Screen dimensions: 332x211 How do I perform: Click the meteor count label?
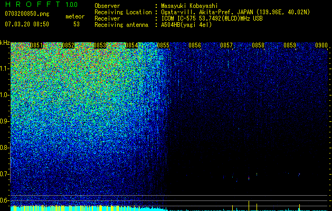click(75, 16)
